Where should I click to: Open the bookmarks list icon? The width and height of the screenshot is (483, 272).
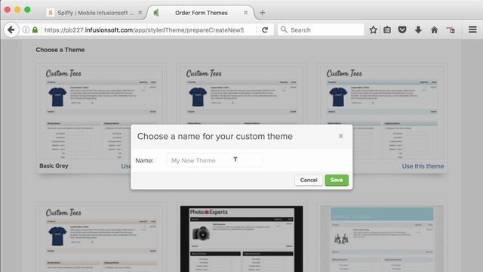coord(387,30)
